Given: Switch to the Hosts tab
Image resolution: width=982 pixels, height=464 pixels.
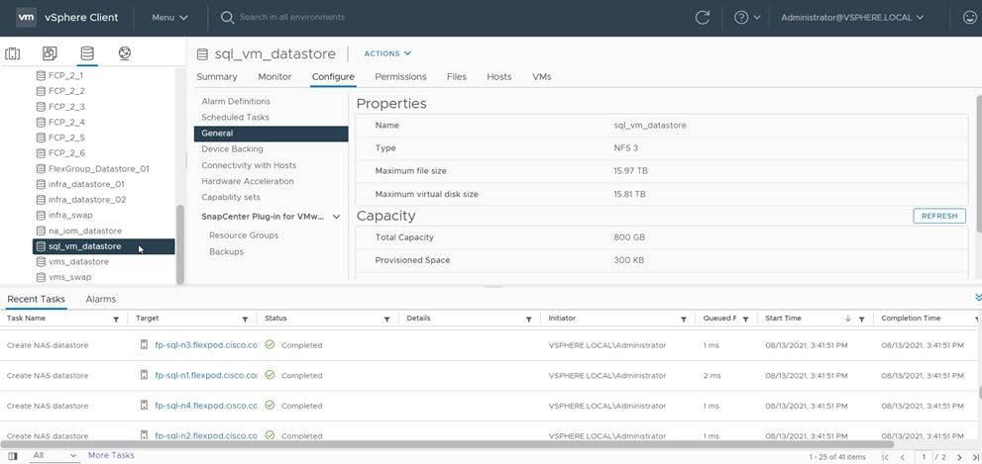Looking at the screenshot, I should point(499,77).
